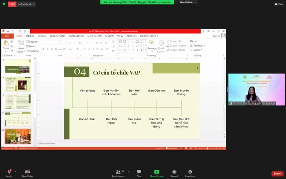Image resolution: width=286 pixels, height=179 pixels.
Task: Switch to the TRANSITIONS ribbon tab
Action: click(x=57, y=36)
